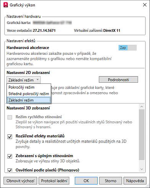Image resolution: width=150 pixels, height=188 pixels.
Task: Choose Středně pokročilý režim option
Action: (29, 94)
